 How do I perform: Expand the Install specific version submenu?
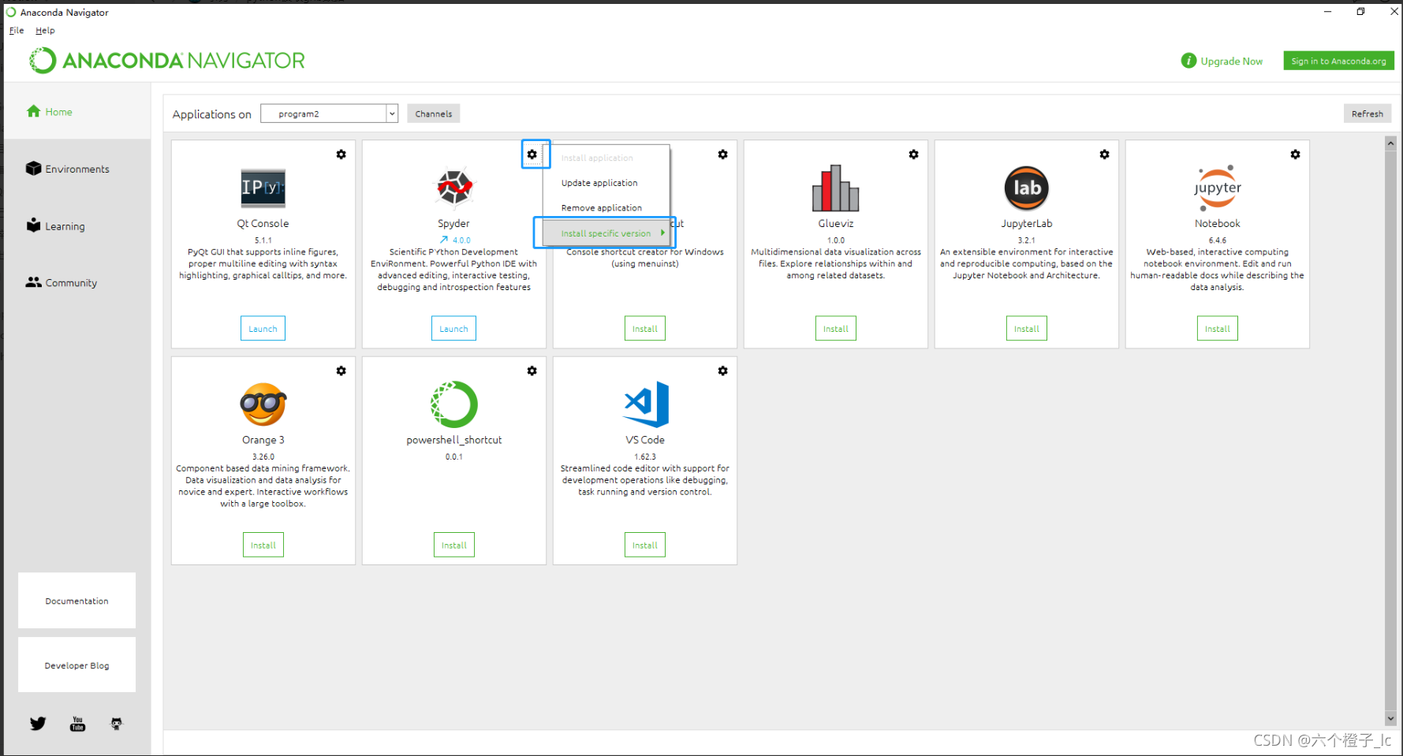click(x=606, y=233)
